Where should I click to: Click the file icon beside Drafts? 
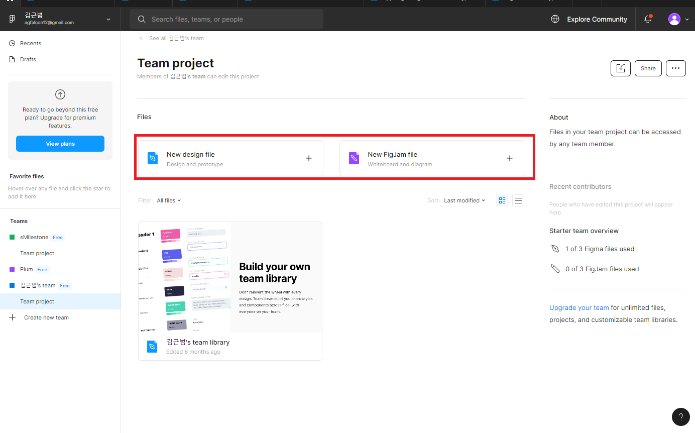click(13, 59)
